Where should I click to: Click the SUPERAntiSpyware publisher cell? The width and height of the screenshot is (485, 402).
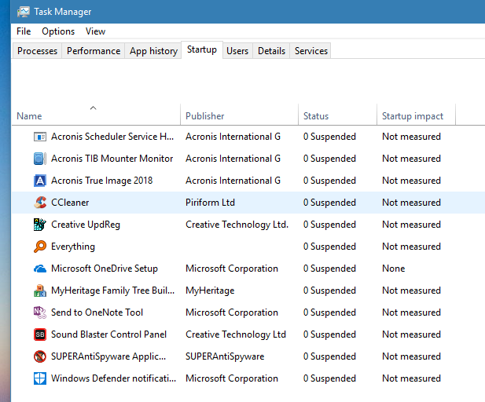(225, 356)
